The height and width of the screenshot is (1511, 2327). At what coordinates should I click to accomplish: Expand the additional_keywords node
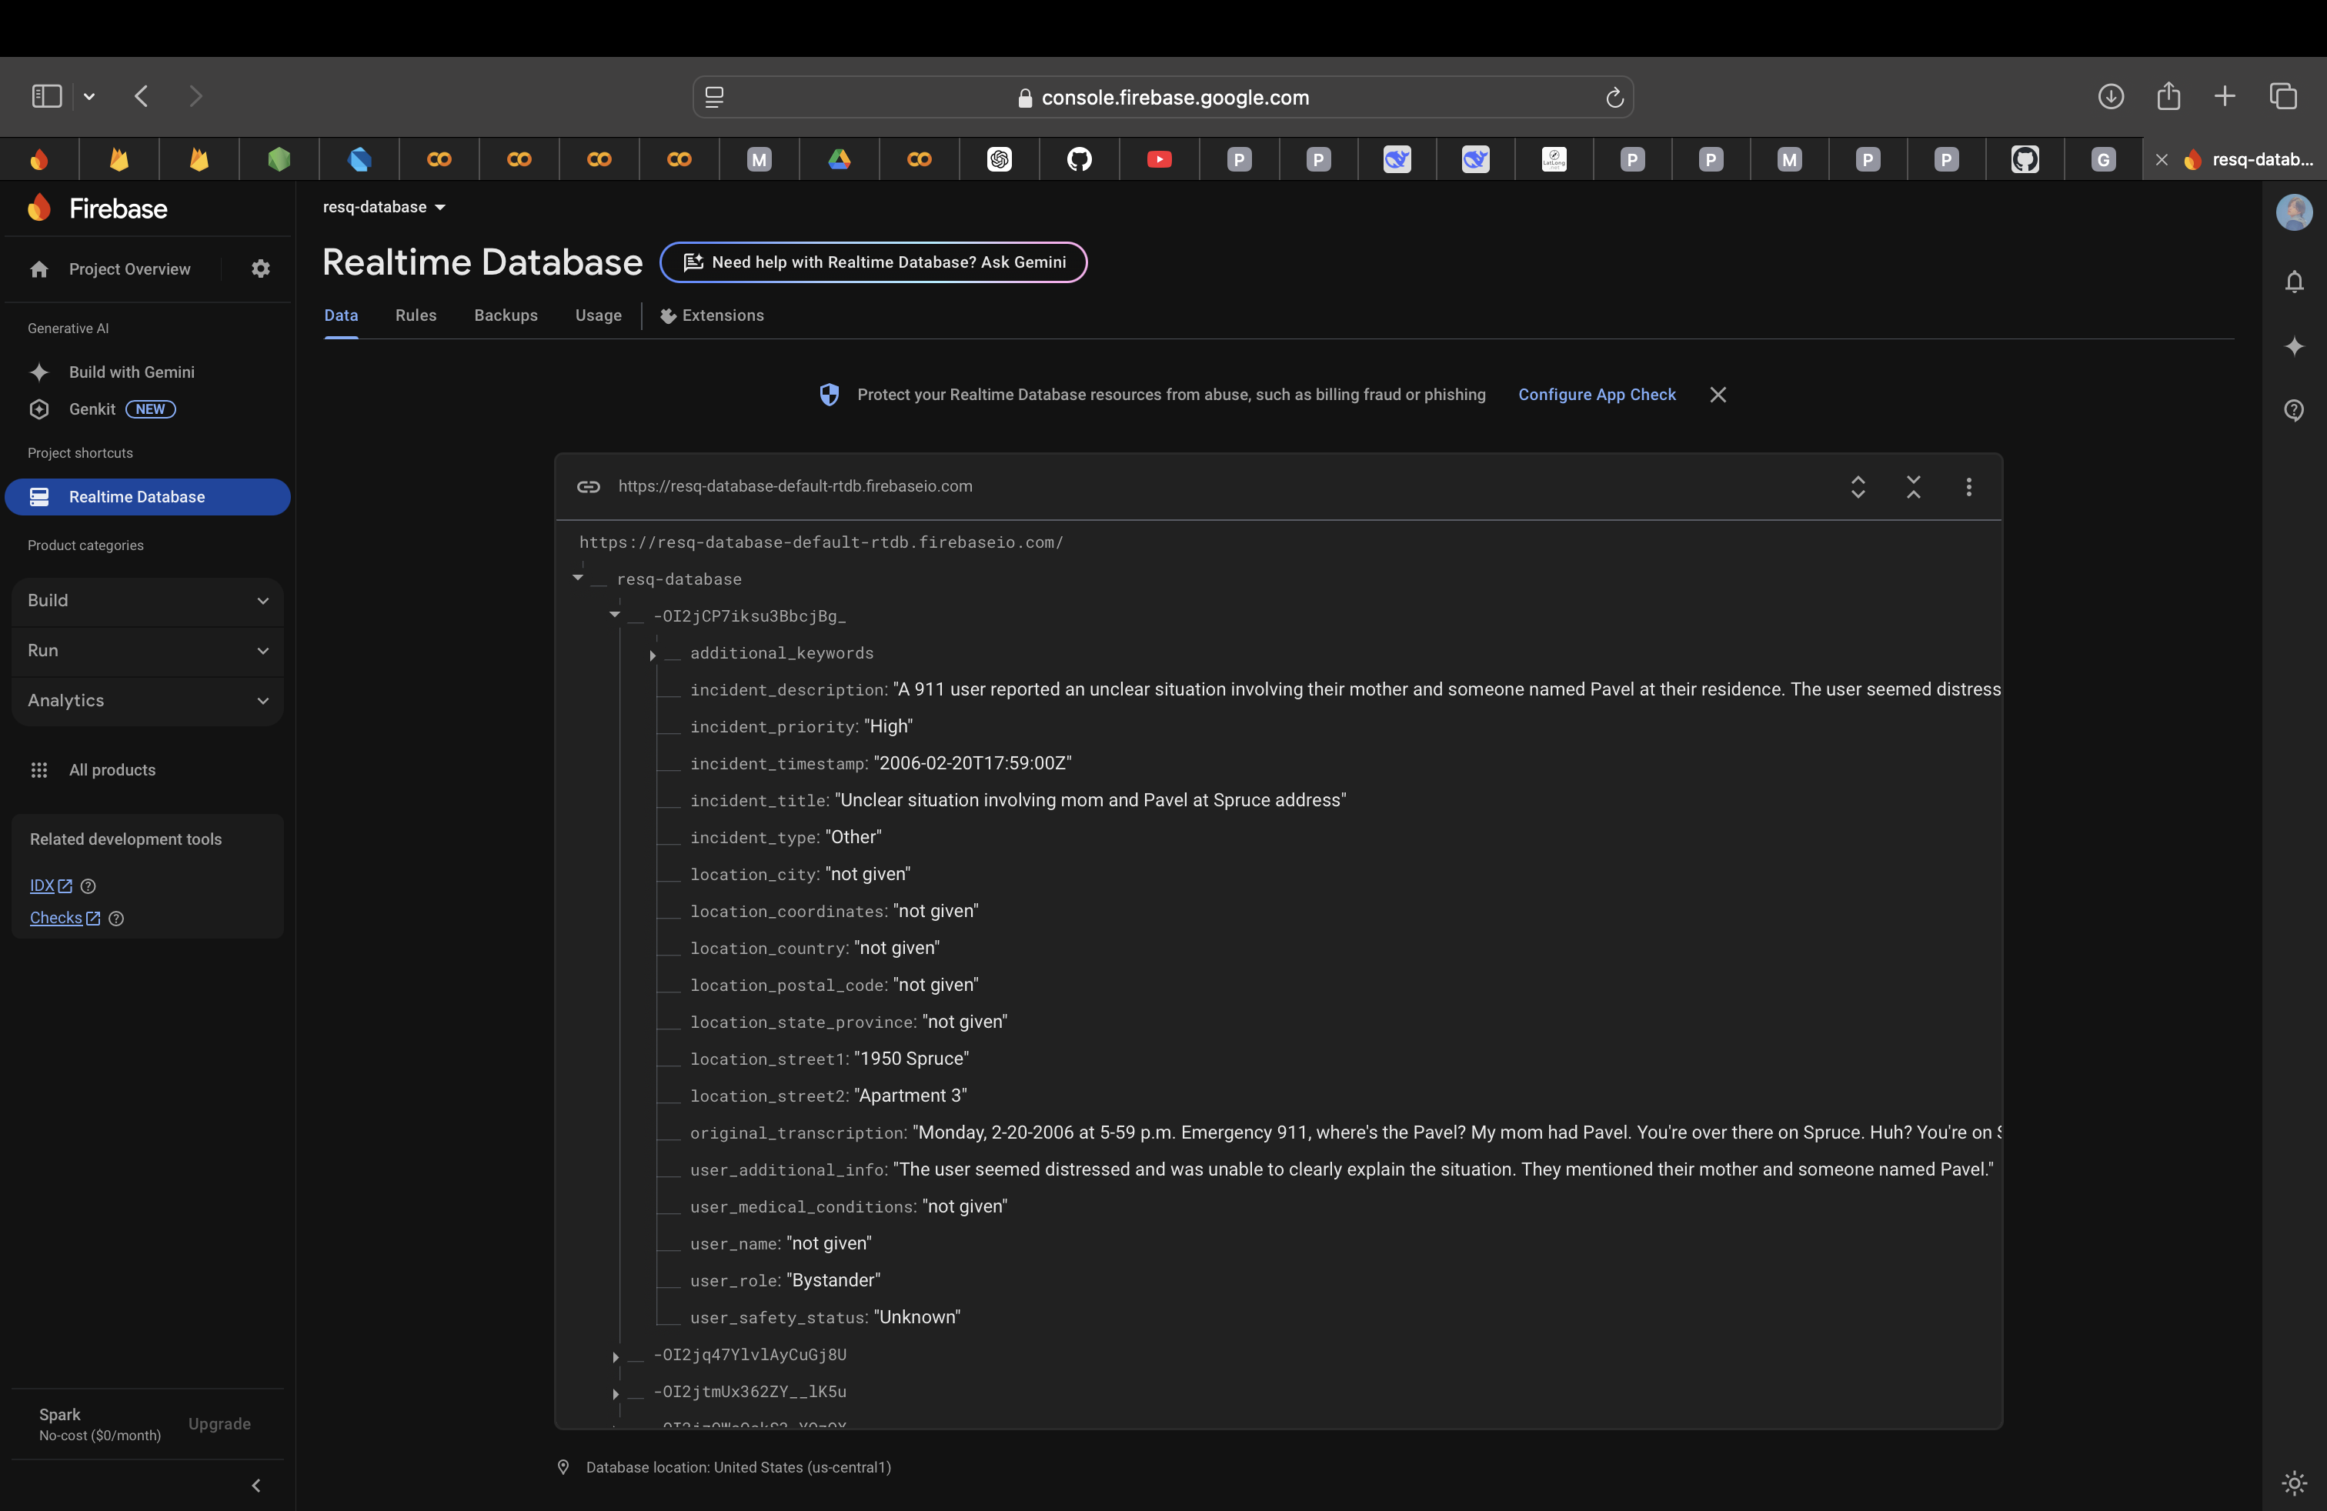(653, 655)
